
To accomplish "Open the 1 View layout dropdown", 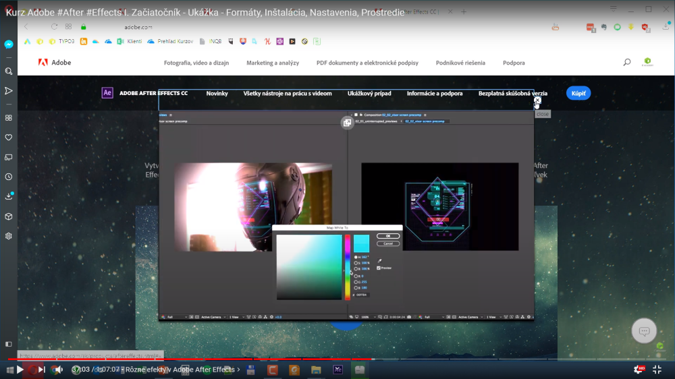I will tap(234, 316).
